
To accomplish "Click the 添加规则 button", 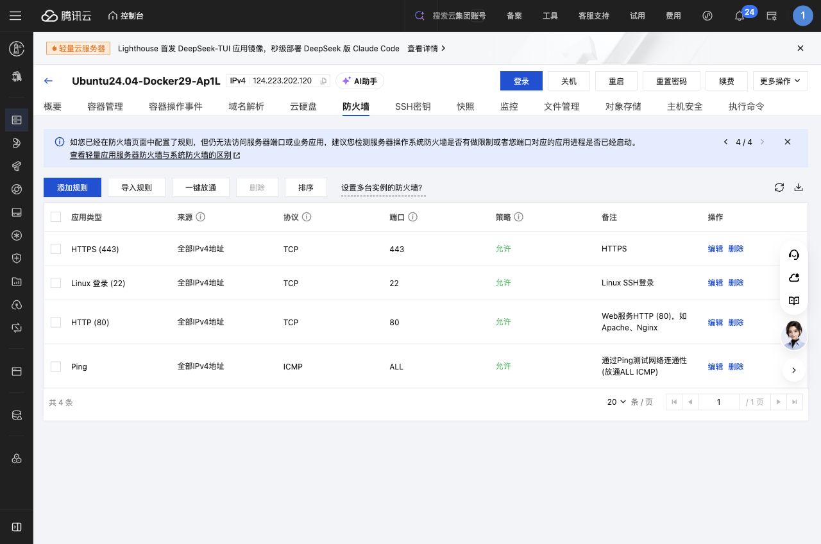I will coord(72,187).
